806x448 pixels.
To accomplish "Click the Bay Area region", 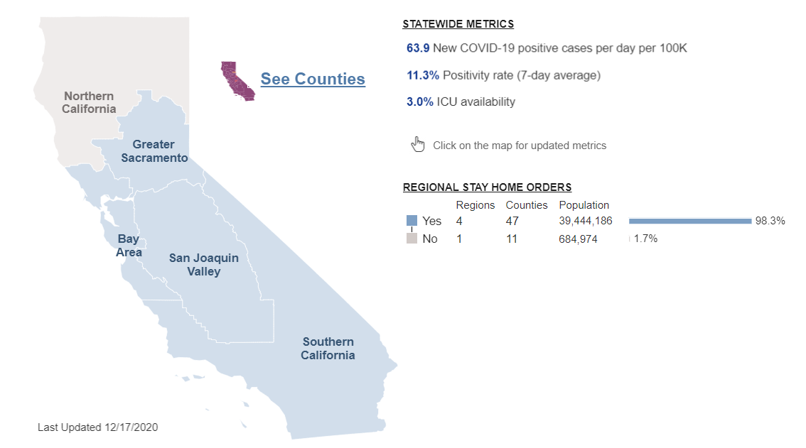I will coord(129,246).
